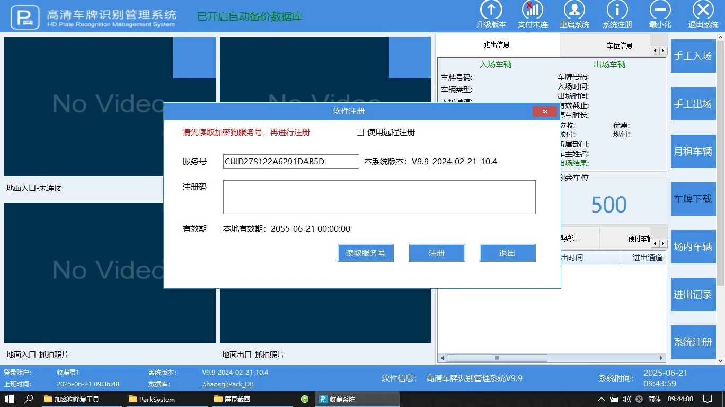Click the 服务号 input field

pos(291,162)
